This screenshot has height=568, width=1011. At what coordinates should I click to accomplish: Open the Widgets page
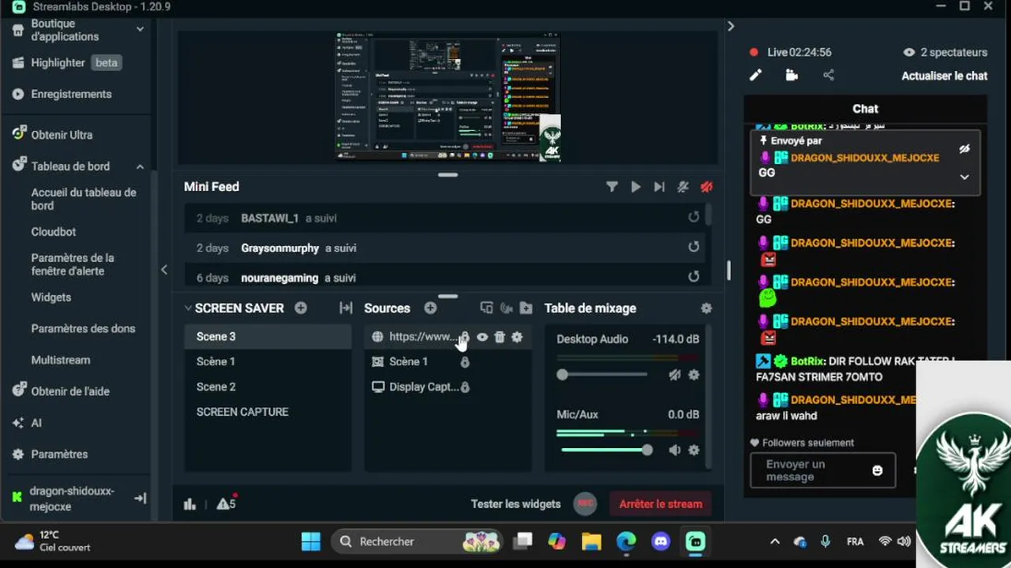pos(51,297)
